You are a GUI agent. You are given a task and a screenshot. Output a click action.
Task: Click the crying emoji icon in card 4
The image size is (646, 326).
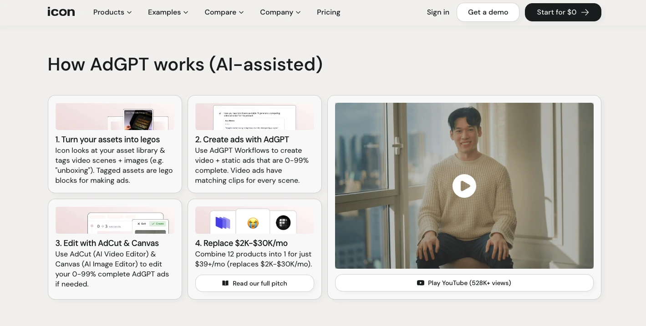pyautogui.click(x=253, y=223)
